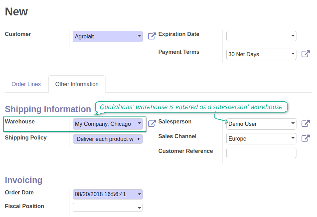Click the Sales Channel label
This screenshot has height=217, width=317.
pyautogui.click(x=177, y=136)
